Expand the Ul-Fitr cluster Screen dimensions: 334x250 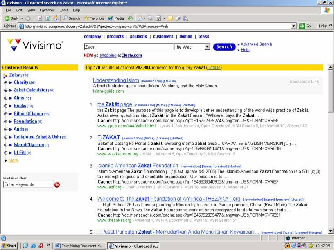pyautogui.click(x=6, y=153)
